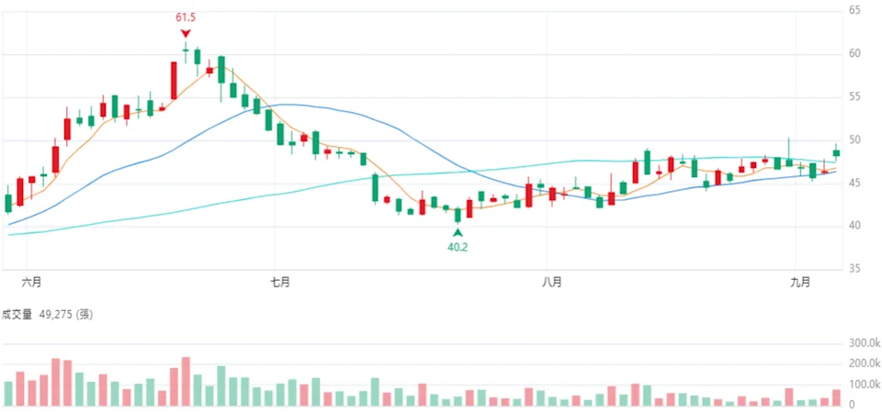Click the 65 price axis label
Viewport: 882px width, 413px height.
tap(854, 10)
